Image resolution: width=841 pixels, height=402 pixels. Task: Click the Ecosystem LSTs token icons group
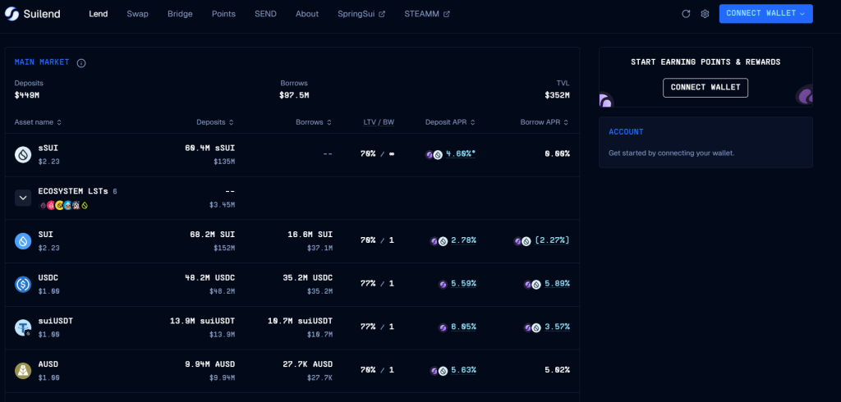click(63, 205)
